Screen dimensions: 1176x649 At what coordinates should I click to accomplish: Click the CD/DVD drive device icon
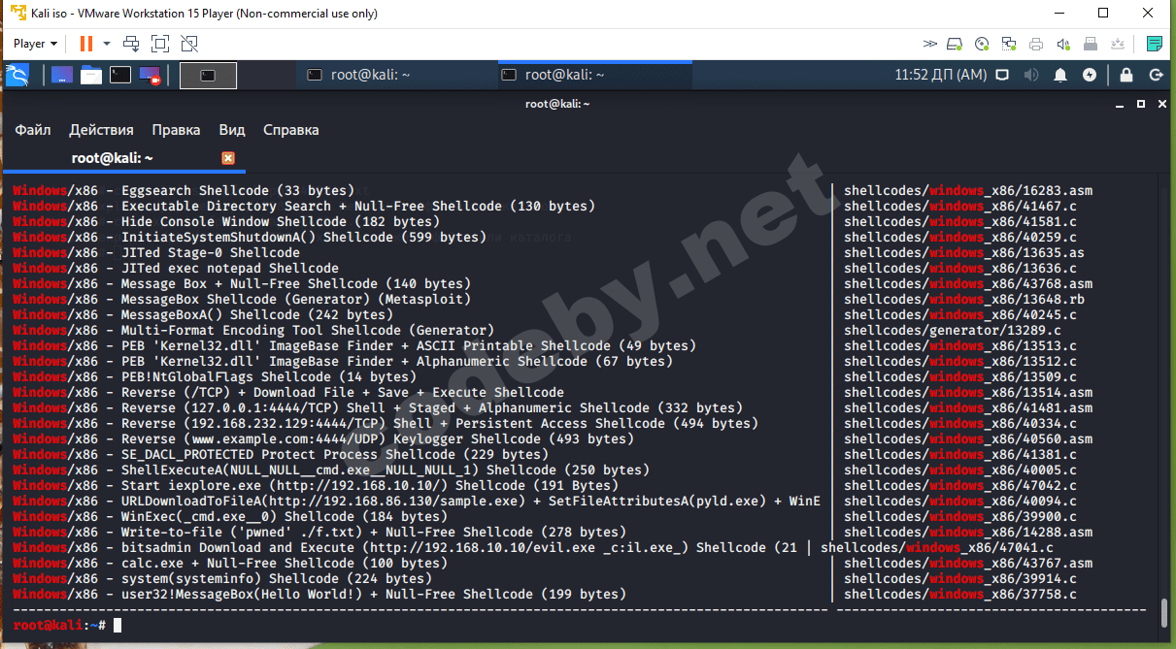(982, 44)
